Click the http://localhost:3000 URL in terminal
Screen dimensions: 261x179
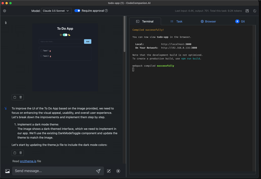pyautogui.click(x=176, y=44)
